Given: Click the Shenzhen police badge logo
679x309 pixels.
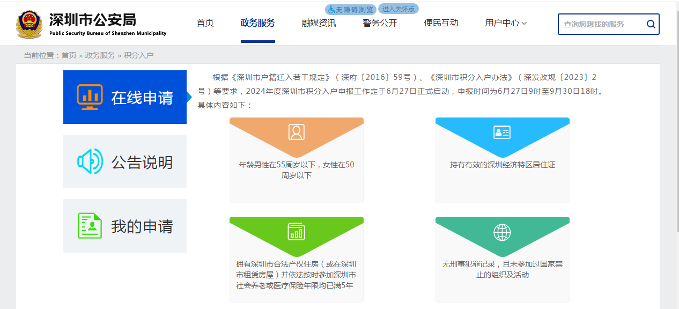Looking at the screenshot, I should point(29,24).
